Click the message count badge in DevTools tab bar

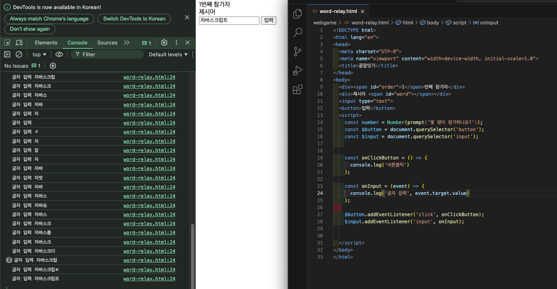pos(147,43)
